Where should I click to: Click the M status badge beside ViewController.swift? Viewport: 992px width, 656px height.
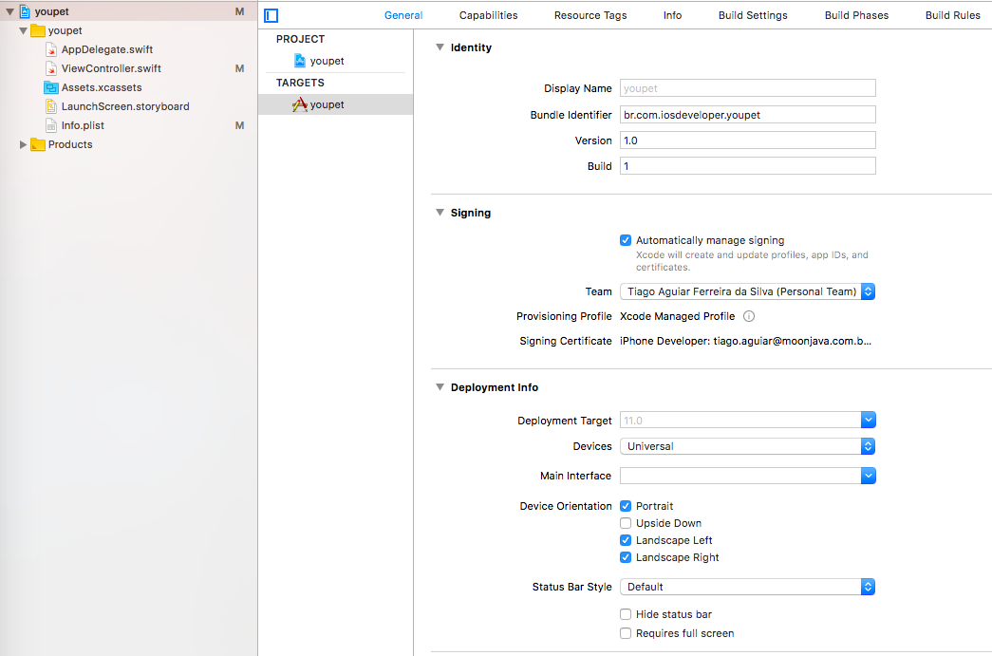(240, 68)
